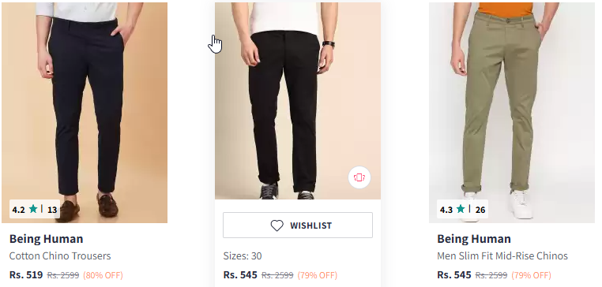The image size is (602, 287).
Task: Add the black trousers to WISHLIST
Action: [x=298, y=225]
